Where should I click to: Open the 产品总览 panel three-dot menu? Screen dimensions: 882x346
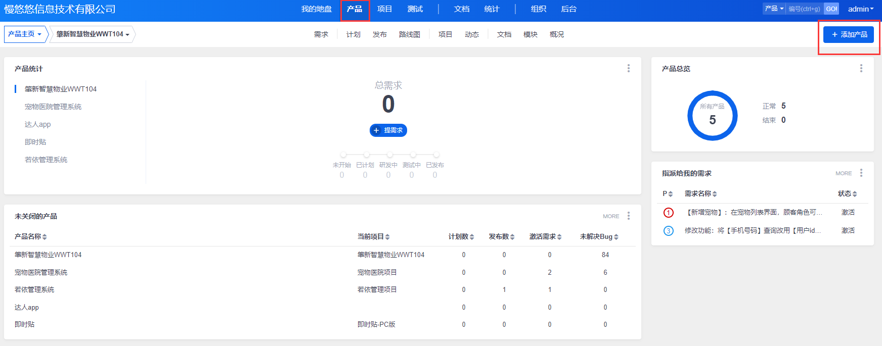pyautogui.click(x=861, y=68)
